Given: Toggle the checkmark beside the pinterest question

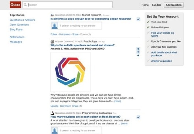Looking at the screenshot, I should 138,19.
